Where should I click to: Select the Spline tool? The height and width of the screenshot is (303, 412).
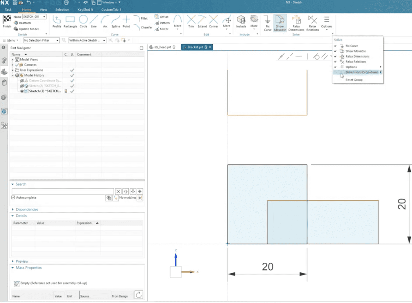pos(116,21)
